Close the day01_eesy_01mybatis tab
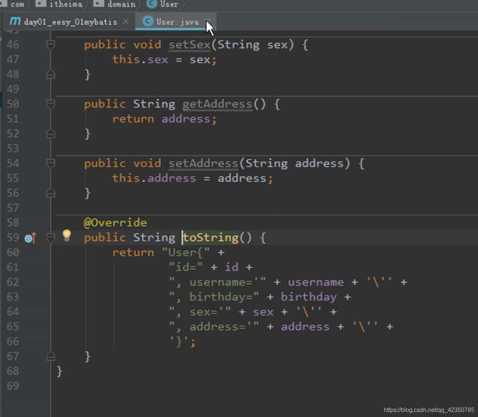The height and width of the screenshot is (417, 478). click(x=126, y=21)
